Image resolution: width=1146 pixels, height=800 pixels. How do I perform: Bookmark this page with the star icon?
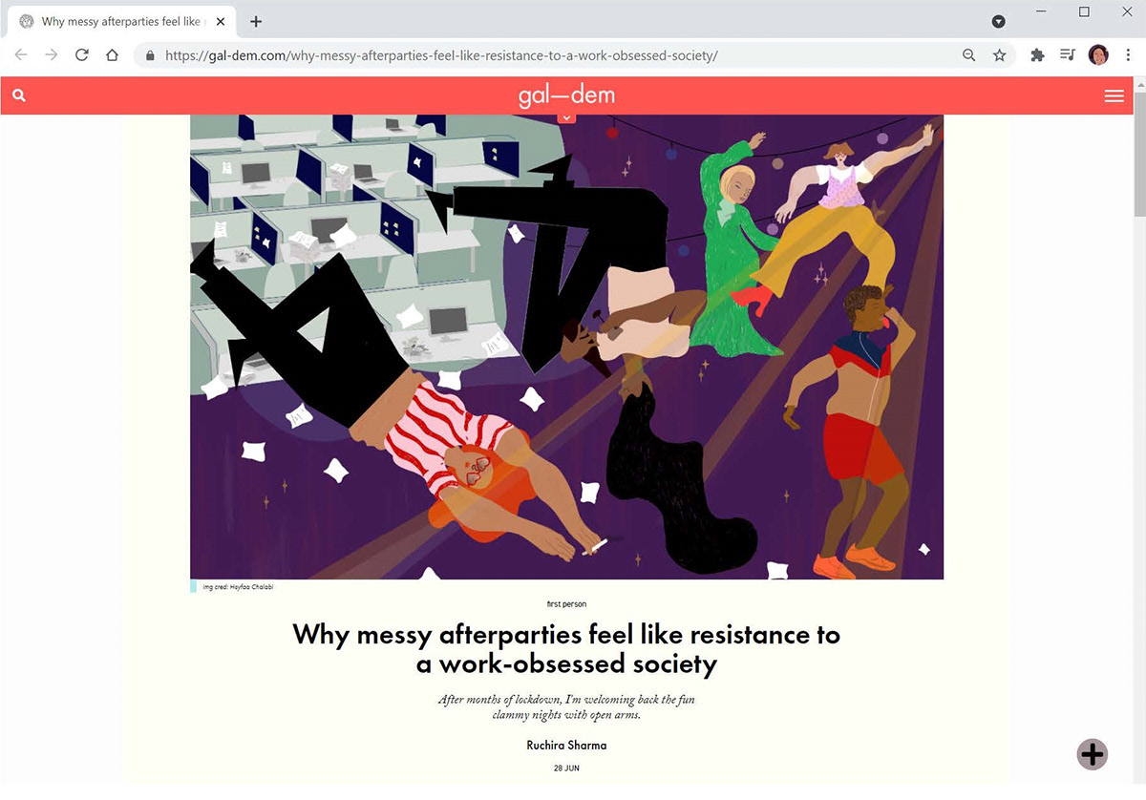(999, 55)
